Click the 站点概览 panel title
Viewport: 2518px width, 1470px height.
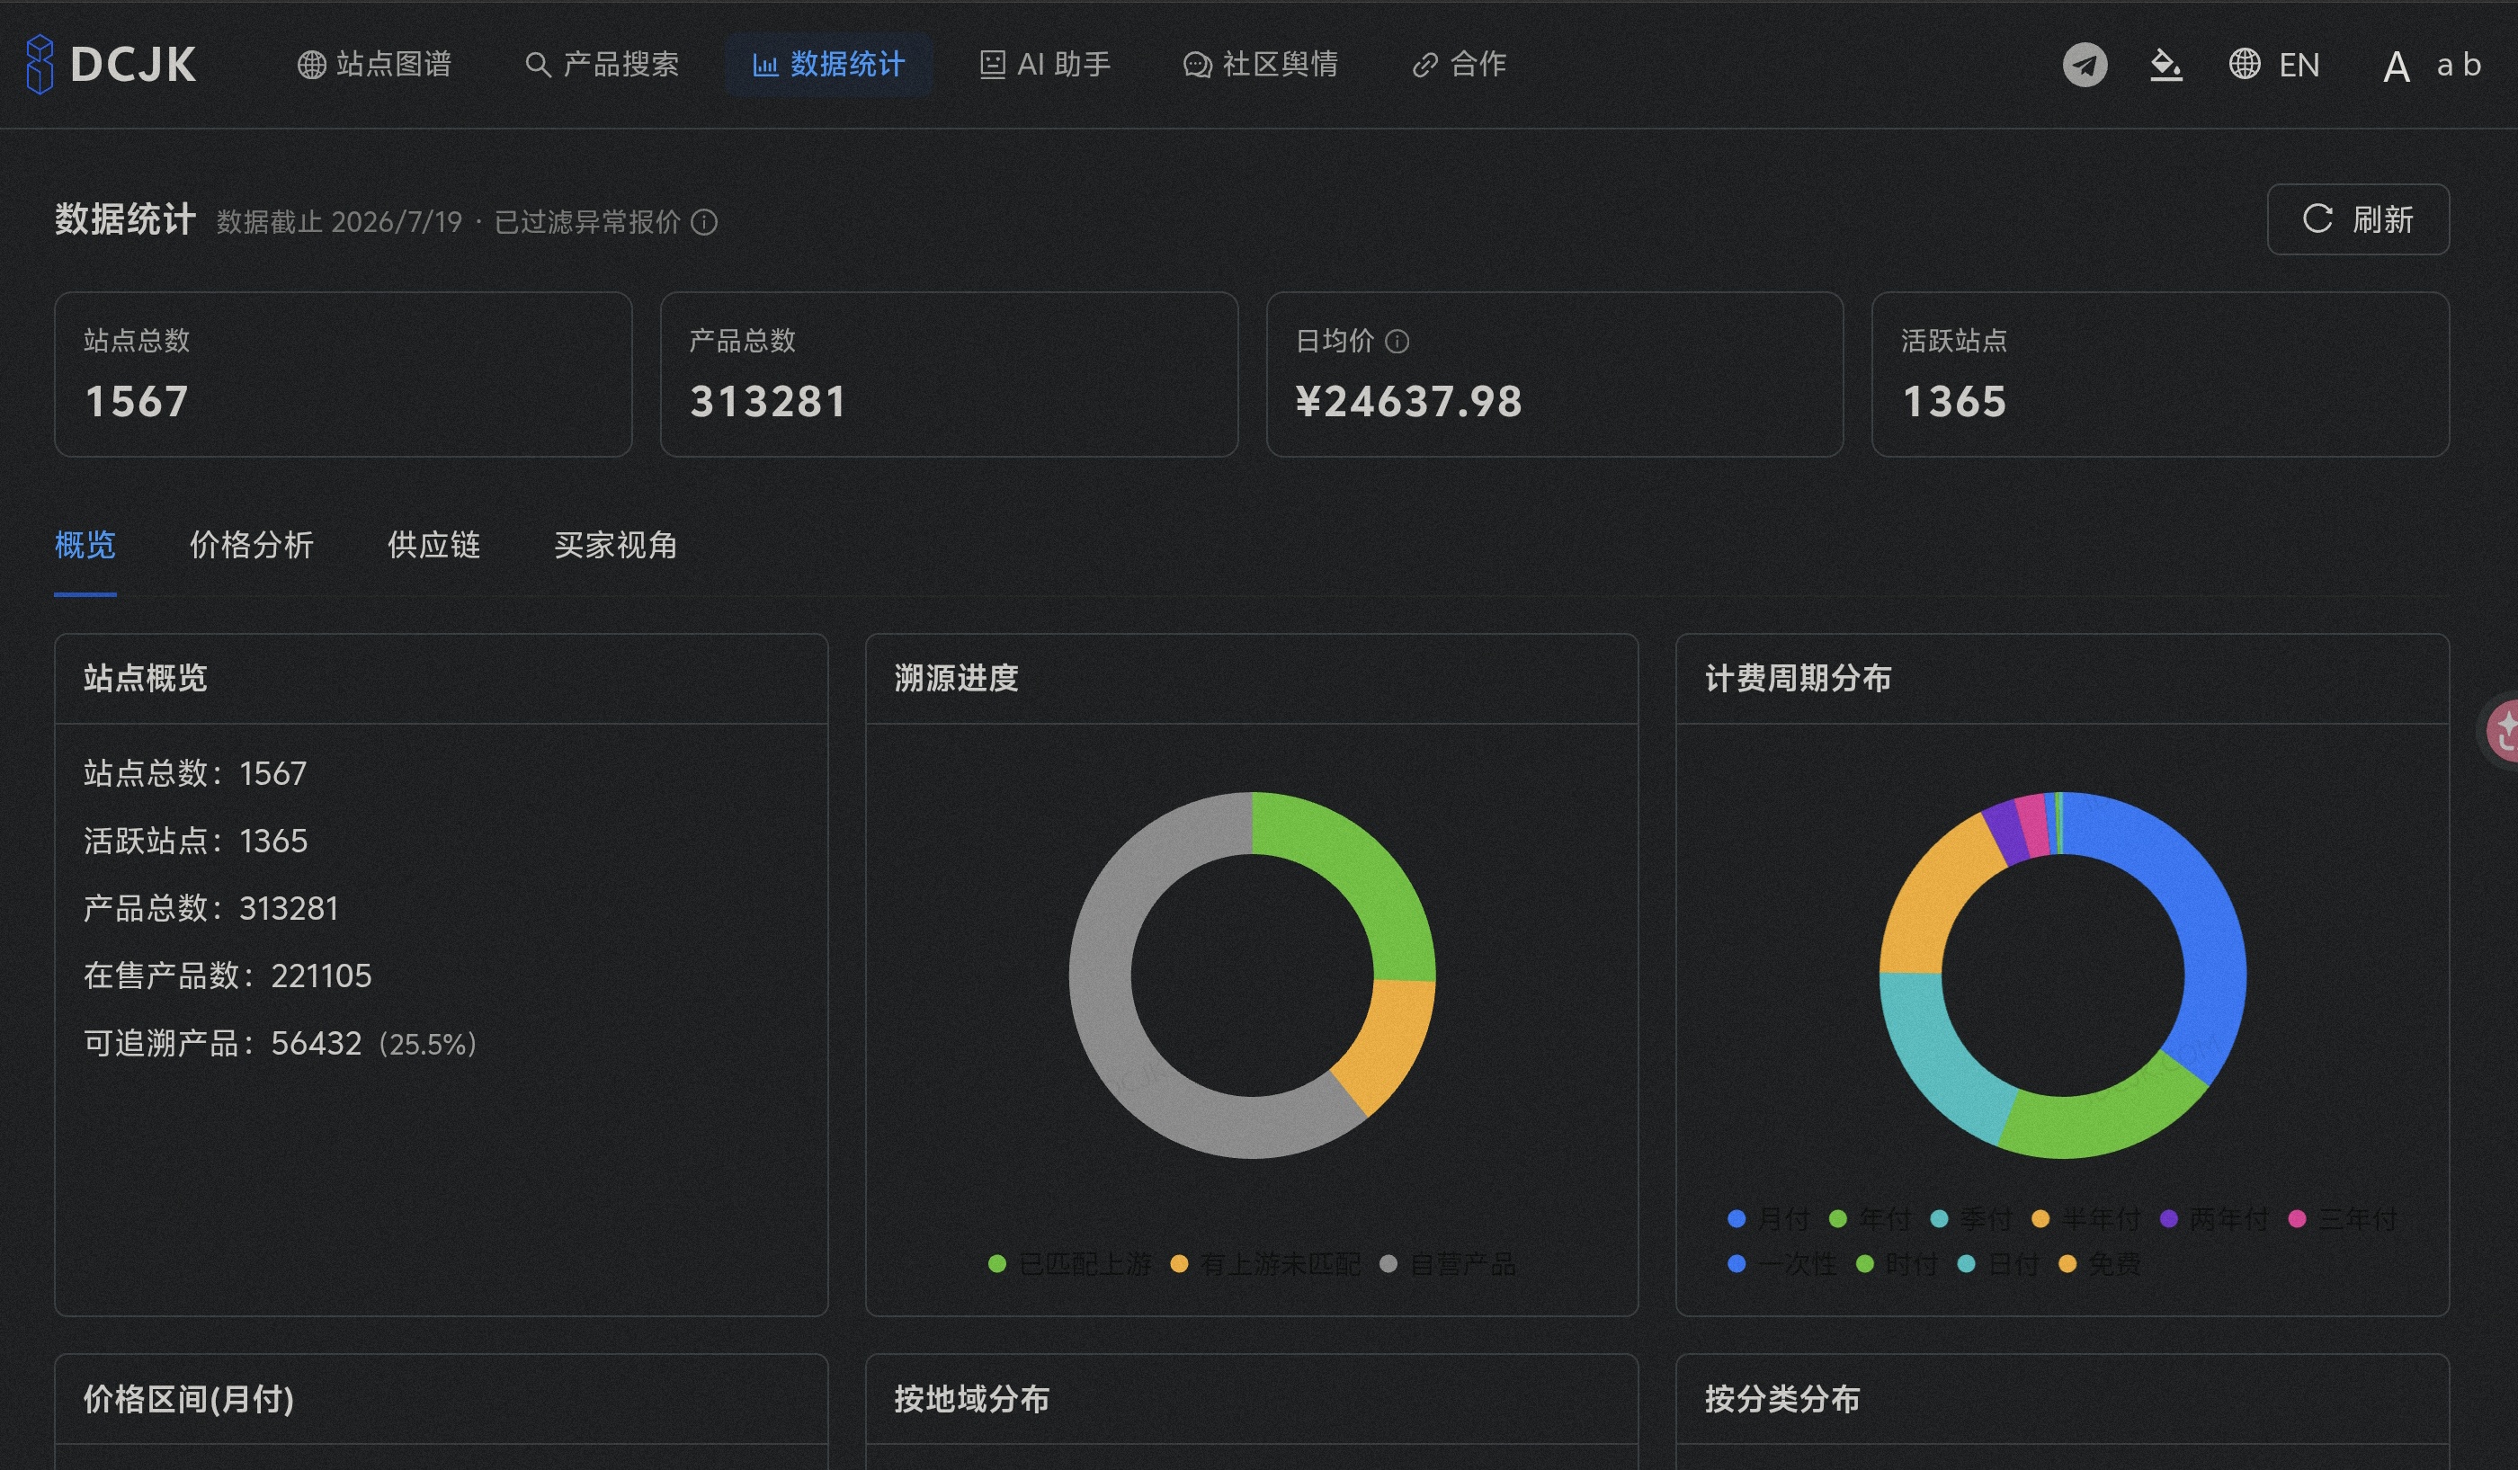145,679
